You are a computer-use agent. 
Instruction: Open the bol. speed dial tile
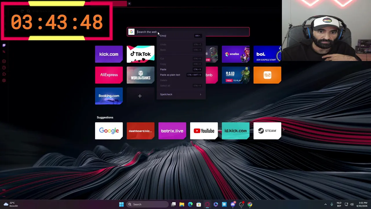[x=267, y=54]
